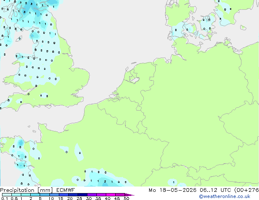
Task: Click the '06..12 UTC' time range text
Action: (x=215, y=190)
